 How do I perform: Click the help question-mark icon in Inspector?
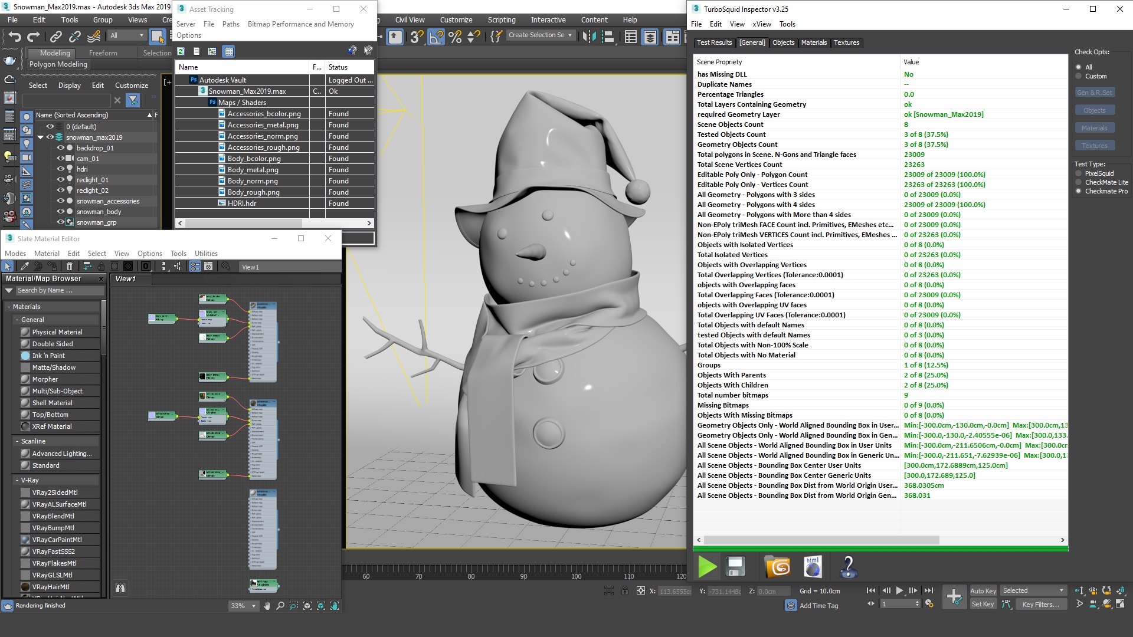[x=848, y=567]
